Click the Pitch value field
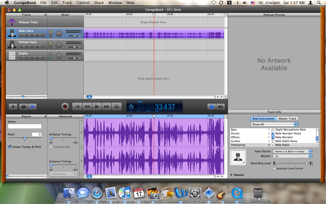The height and width of the screenshot is (204, 326). 37,134
